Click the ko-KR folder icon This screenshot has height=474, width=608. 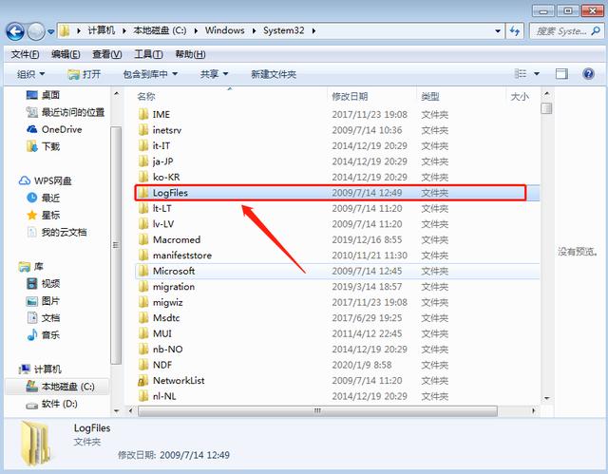(x=143, y=177)
